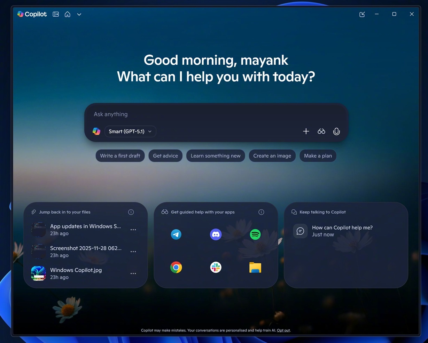The image size is (428, 343).
Task: Click the Windows Copilot.jpg thumbnail
Action: tap(38, 273)
